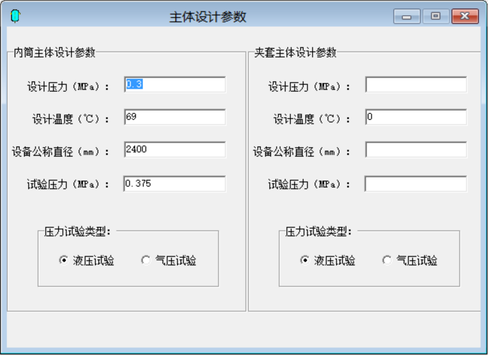The width and height of the screenshot is (488, 355).
Task: Select 气压试验 for the 内筒 pressure test
Action: [x=146, y=261]
